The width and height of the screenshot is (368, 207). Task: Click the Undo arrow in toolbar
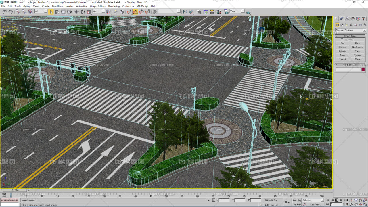5,12
